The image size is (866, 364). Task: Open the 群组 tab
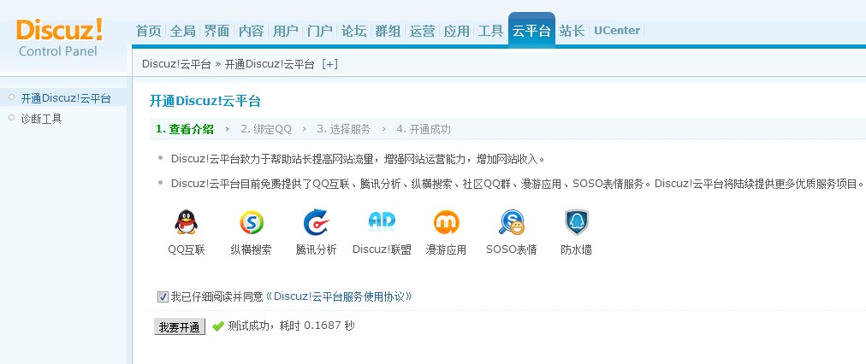389,31
